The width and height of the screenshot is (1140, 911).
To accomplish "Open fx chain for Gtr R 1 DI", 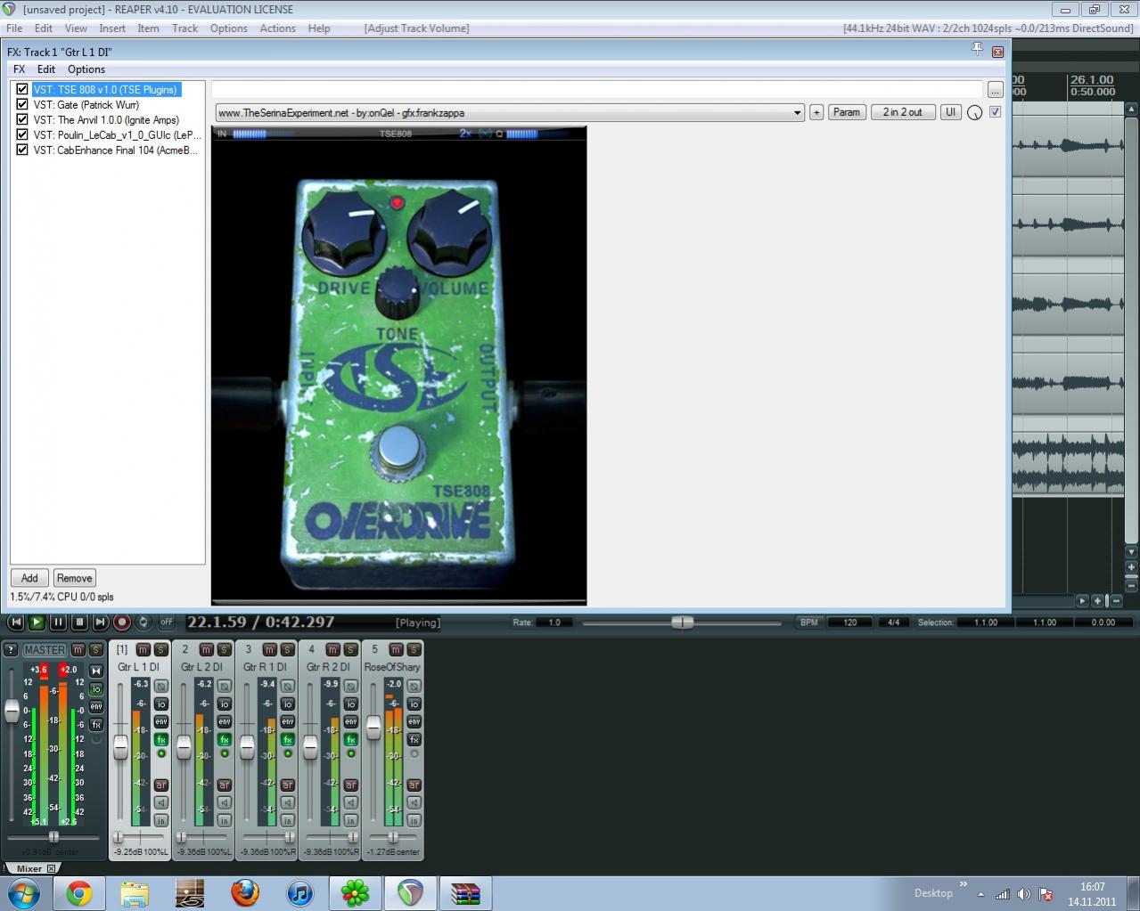I will point(288,740).
